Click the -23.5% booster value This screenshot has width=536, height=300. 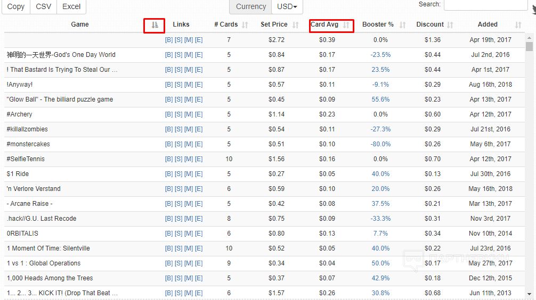tap(380, 55)
